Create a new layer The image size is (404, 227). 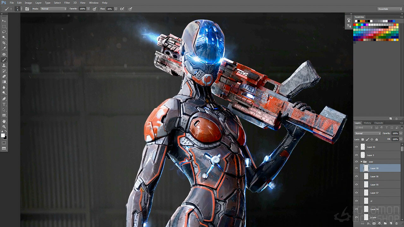391,223
